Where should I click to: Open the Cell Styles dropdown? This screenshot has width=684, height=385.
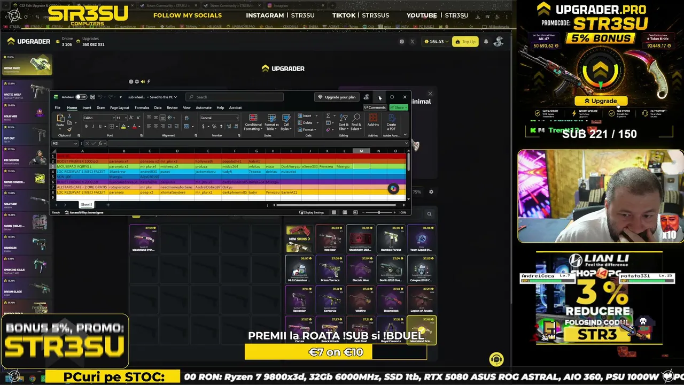(x=286, y=122)
